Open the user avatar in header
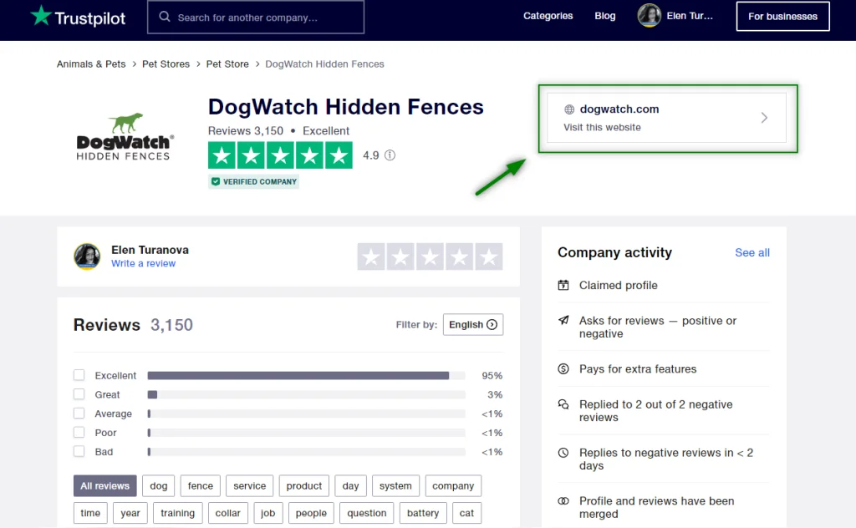The width and height of the screenshot is (856, 528). point(650,16)
